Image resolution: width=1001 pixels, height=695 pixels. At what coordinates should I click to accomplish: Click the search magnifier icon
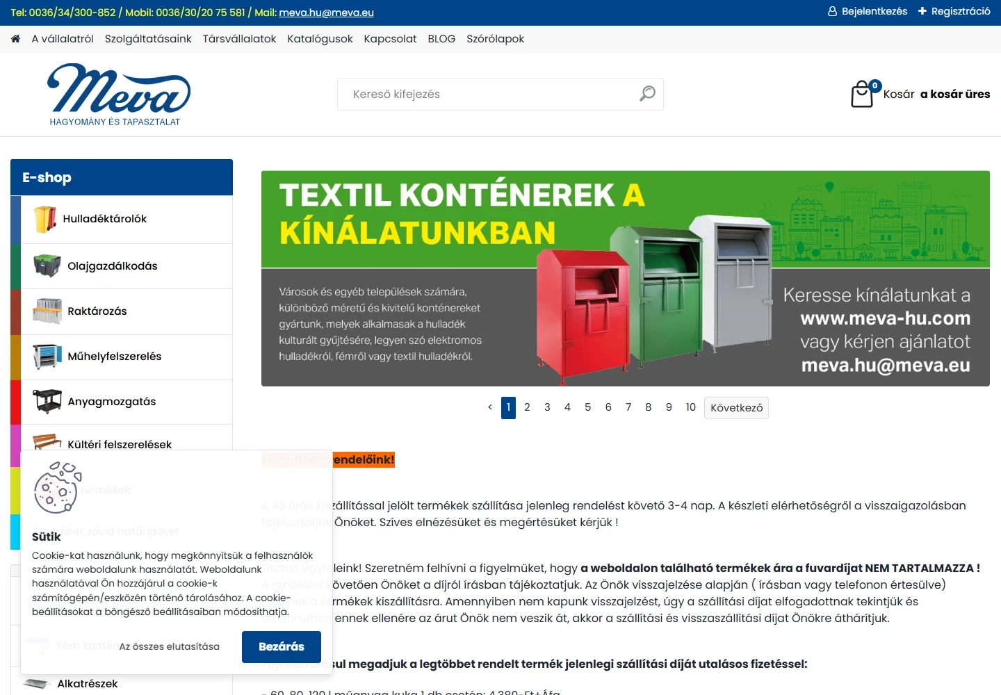click(x=647, y=93)
